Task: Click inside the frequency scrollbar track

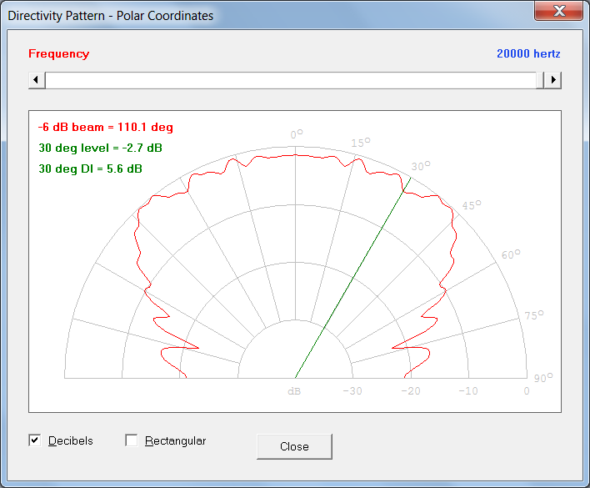Action: click(290, 80)
